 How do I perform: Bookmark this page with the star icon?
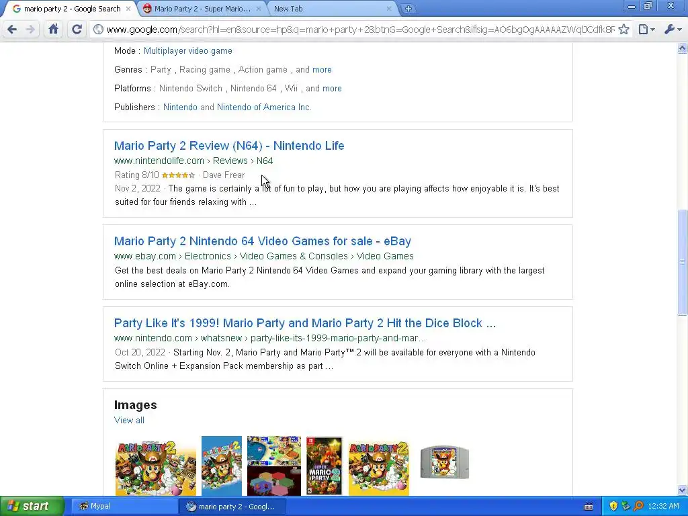tap(623, 30)
